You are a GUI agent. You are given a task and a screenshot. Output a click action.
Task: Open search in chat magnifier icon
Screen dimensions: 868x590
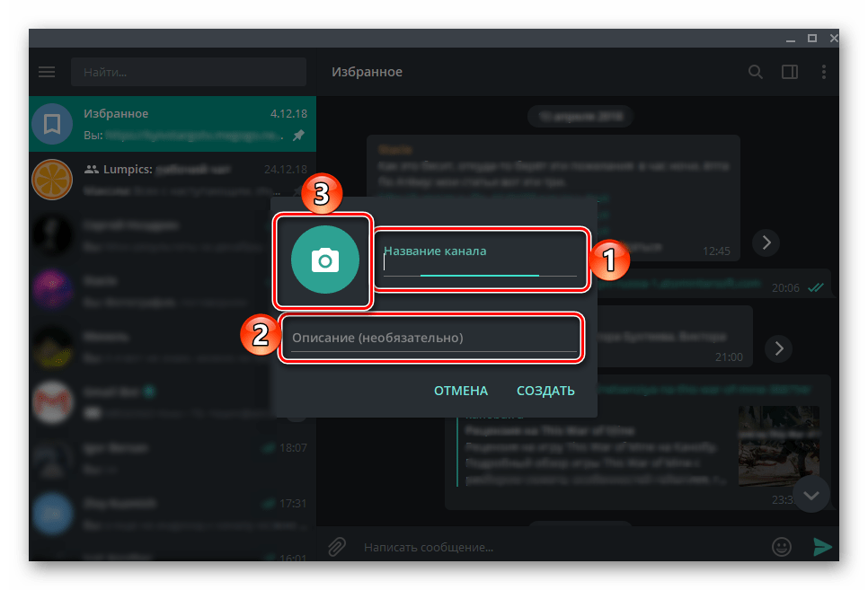click(x=756, y=72)
